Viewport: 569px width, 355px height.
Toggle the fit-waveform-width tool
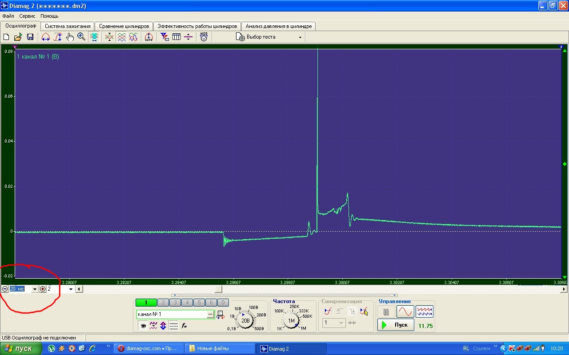[x=94, y=37]
